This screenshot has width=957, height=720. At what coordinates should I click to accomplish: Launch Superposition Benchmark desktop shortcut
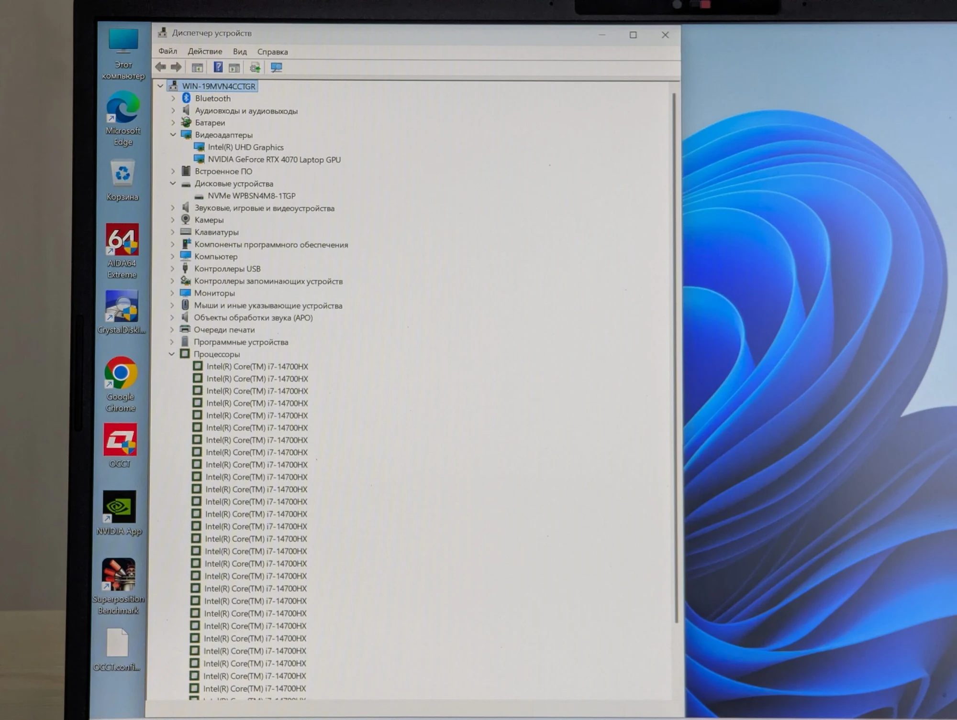[118, 587]
